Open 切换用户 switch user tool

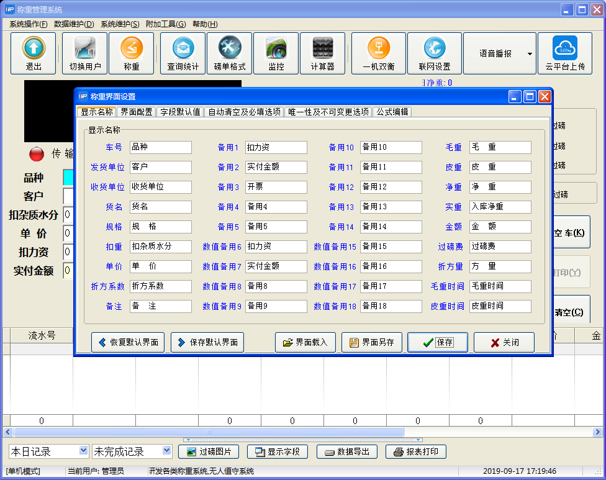pos(84,53)
